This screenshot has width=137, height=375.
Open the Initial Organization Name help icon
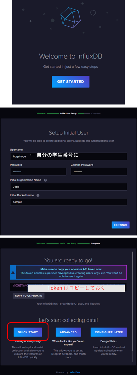click(x=45, y=180)
